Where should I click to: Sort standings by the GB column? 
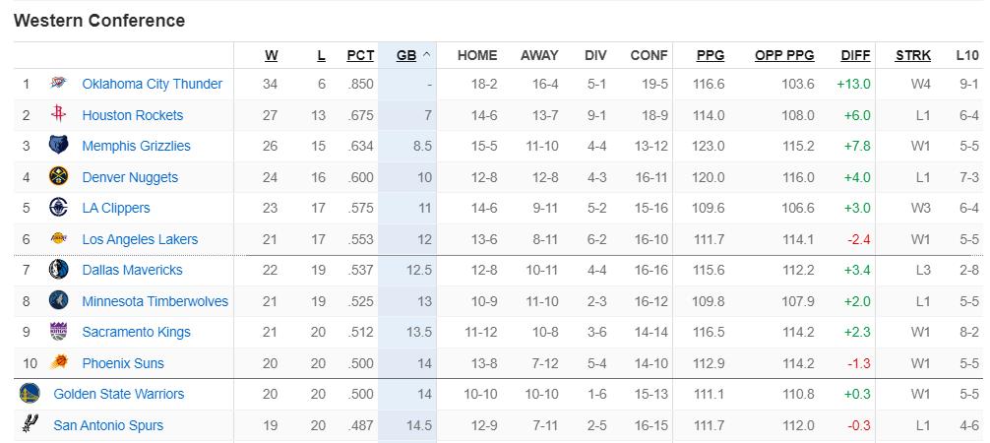coord(406,56)
